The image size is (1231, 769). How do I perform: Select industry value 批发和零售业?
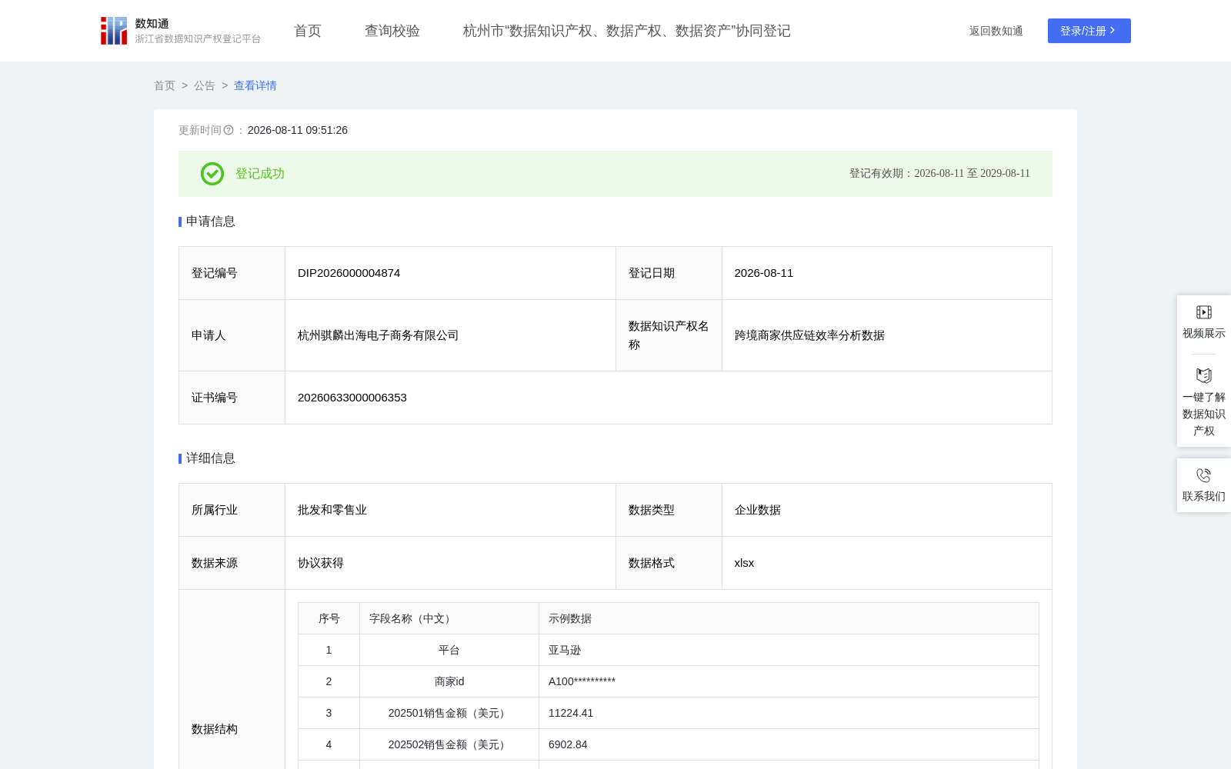tap(332, 510)
